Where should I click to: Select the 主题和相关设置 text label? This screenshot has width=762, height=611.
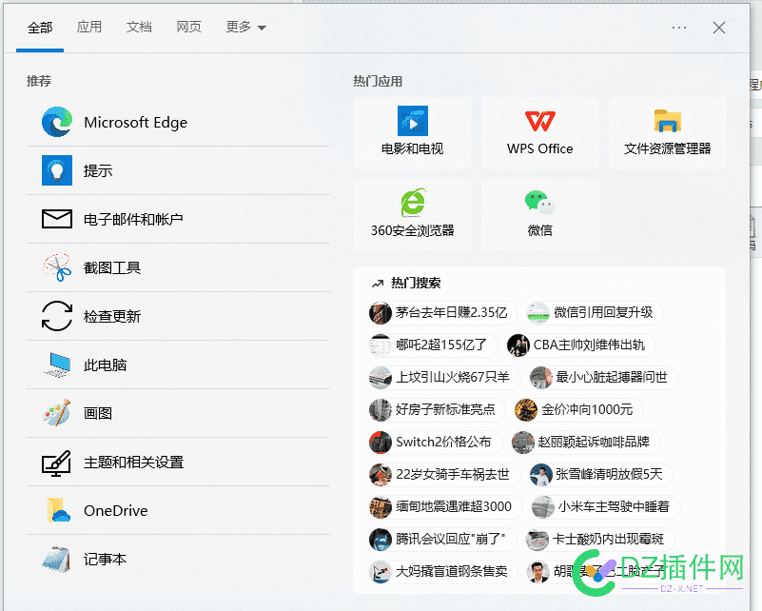133,463
